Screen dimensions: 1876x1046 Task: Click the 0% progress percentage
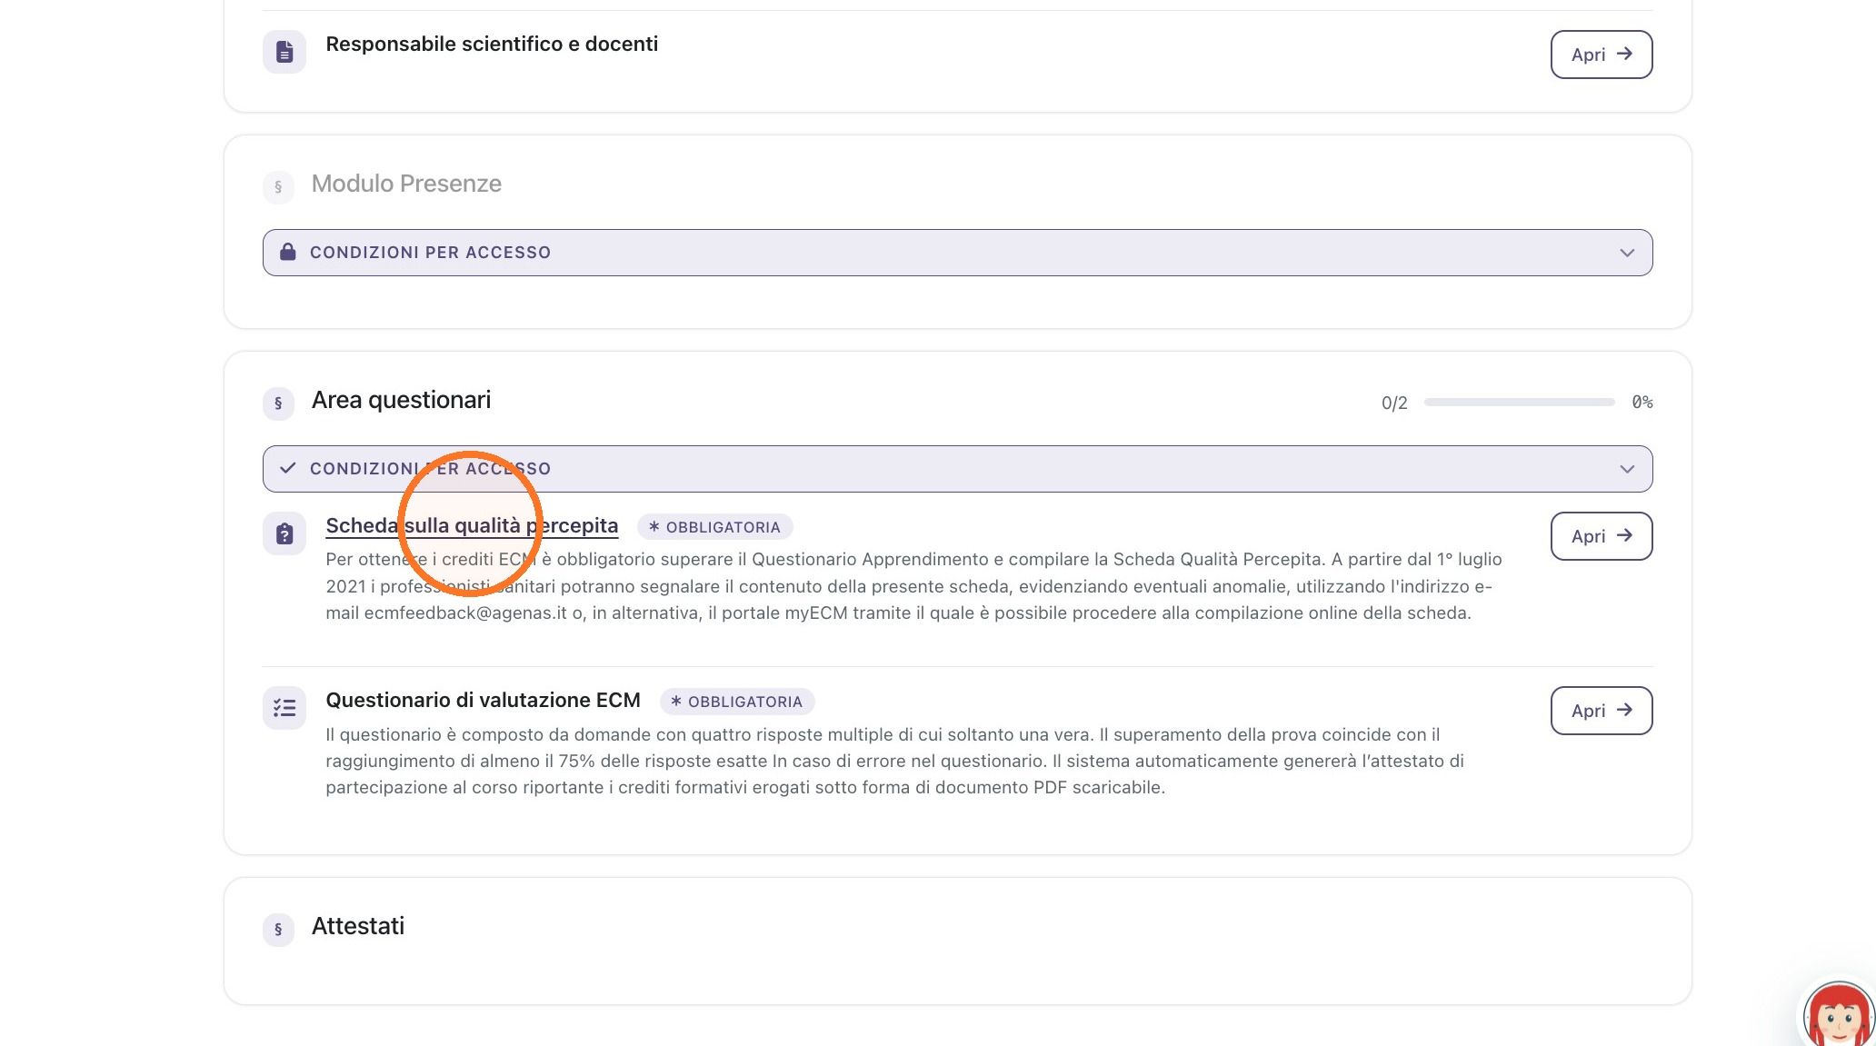[1641, 402]
